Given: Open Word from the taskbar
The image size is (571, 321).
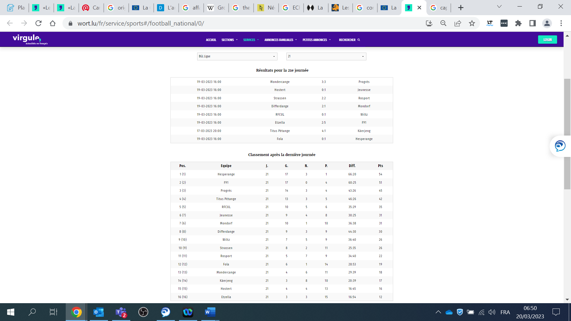Looking at the screenshot, I should [210, 312].
